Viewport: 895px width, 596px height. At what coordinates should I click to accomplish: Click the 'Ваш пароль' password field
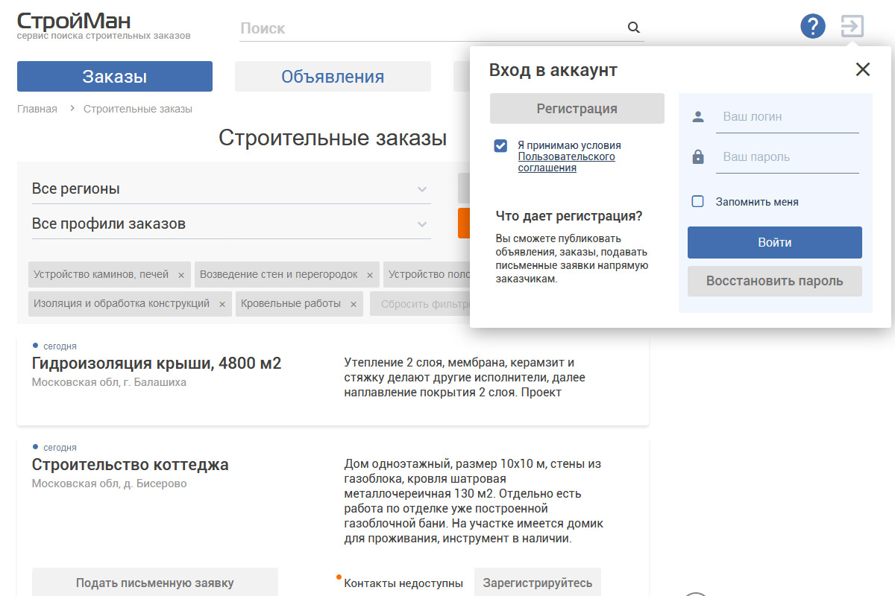click(x=787, y=157)
